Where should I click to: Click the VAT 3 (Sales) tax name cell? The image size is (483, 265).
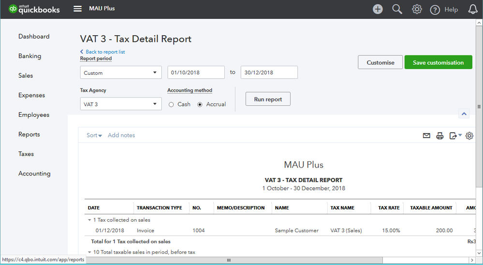coord(346,231)
